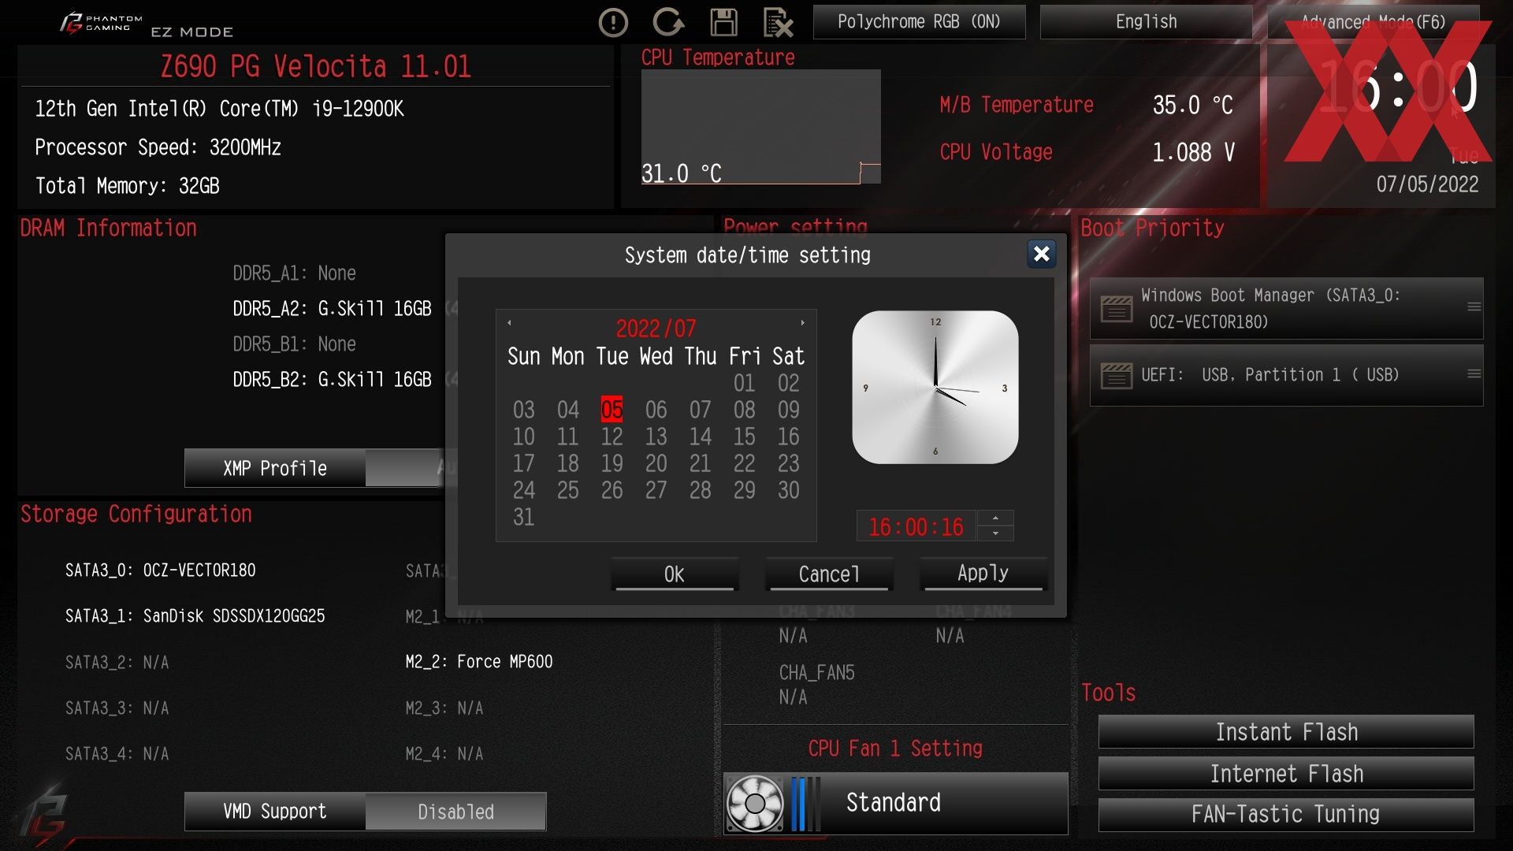The height and width of the screenshot is (851, 1513).
Task: Go to next month in calendar
Action: coord(802,322)
